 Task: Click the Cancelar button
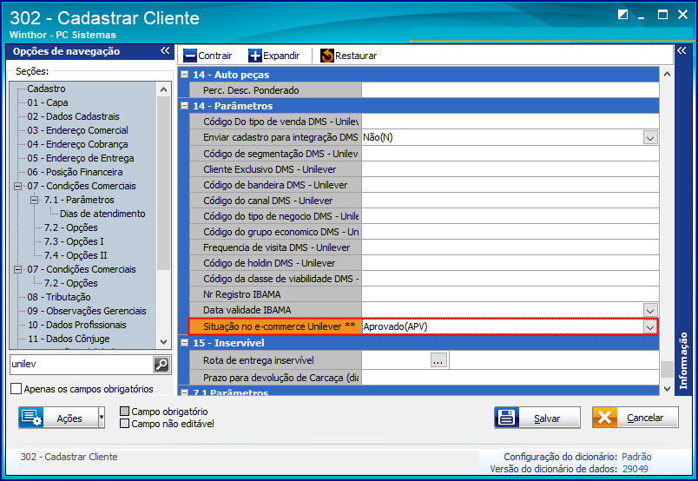635,418
